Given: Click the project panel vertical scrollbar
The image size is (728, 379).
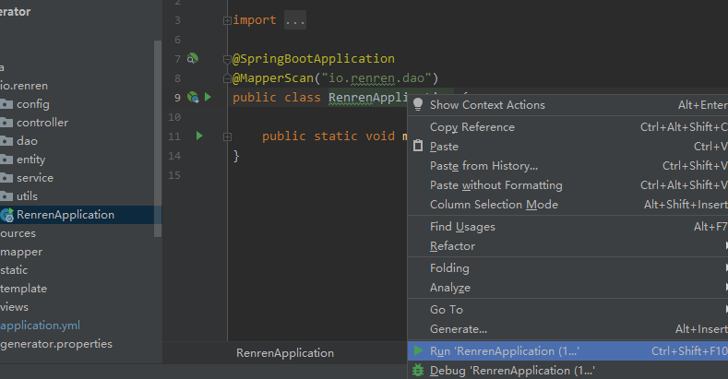Looking at the screenshot, I should pos(157,138).
